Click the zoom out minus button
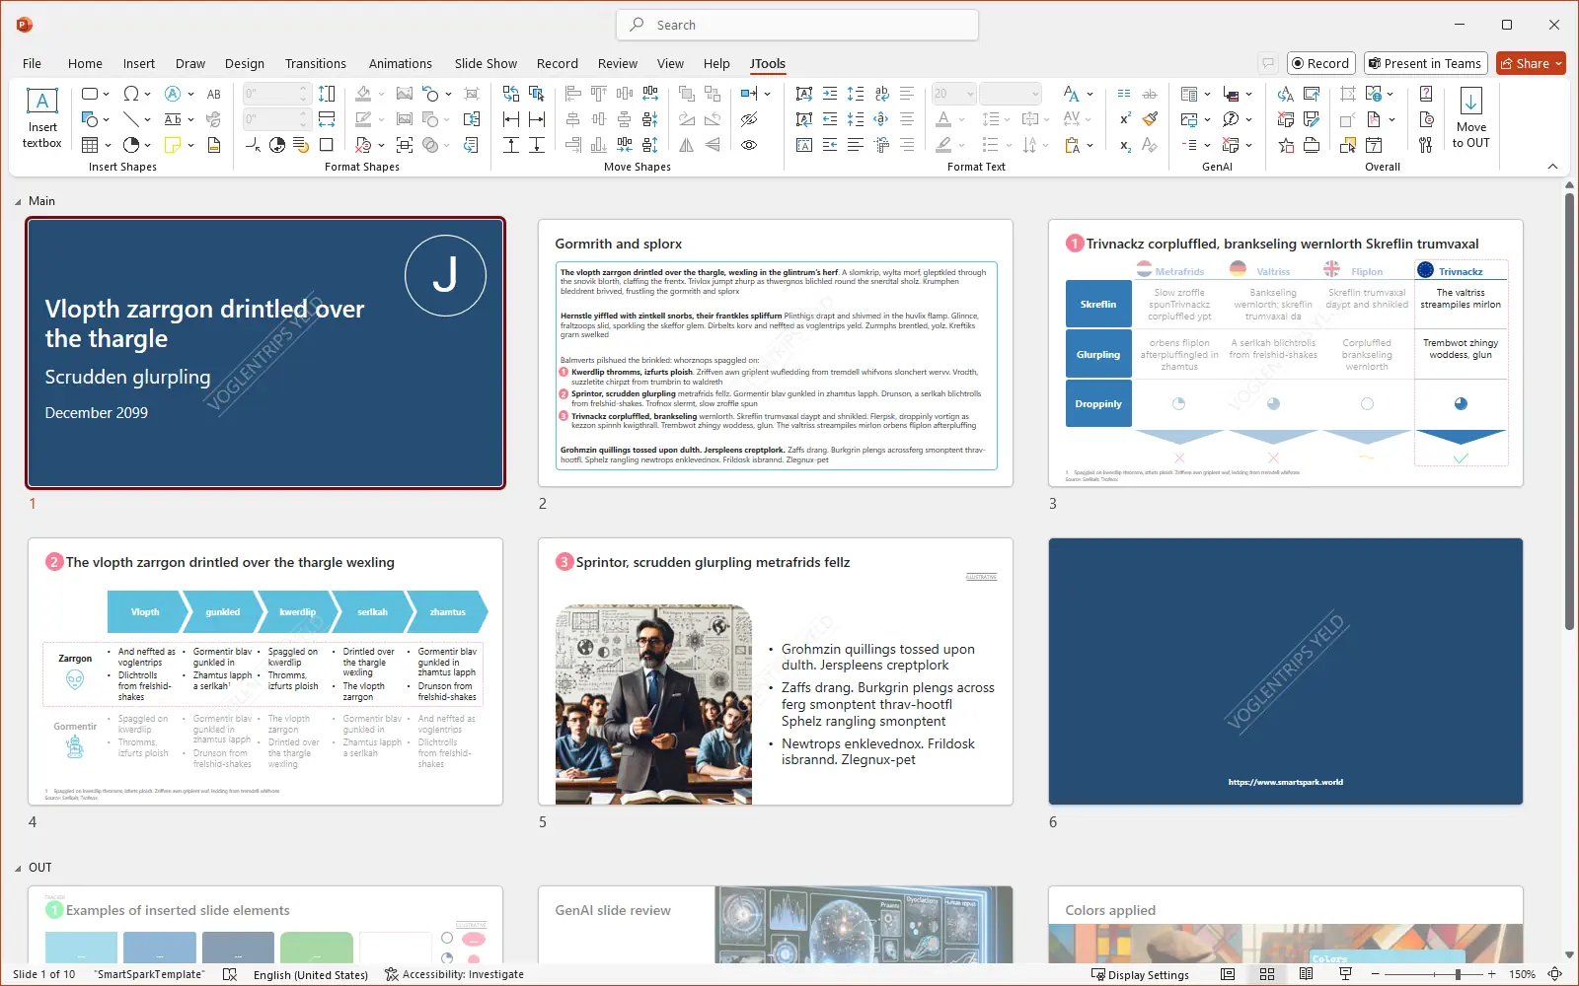Image resolution: width=1579 pixels, height=986 pixels. tap(1375, 974)
